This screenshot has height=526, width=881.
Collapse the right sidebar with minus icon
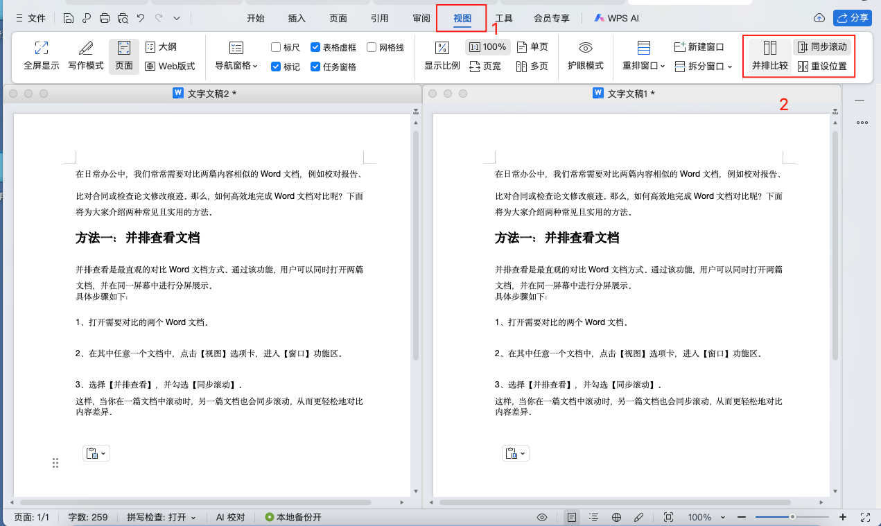click(860, 101)
